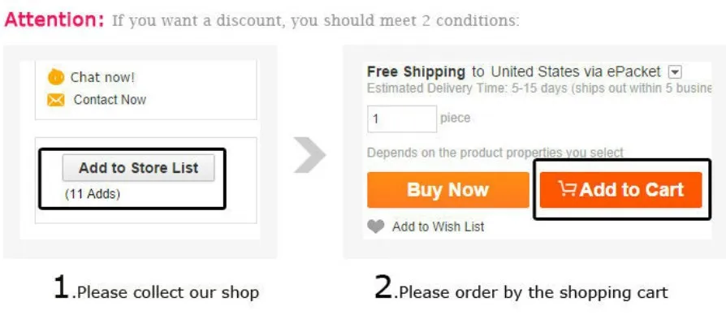
Task: Click the Add to Cart button label
Action: tap(631, 189)
